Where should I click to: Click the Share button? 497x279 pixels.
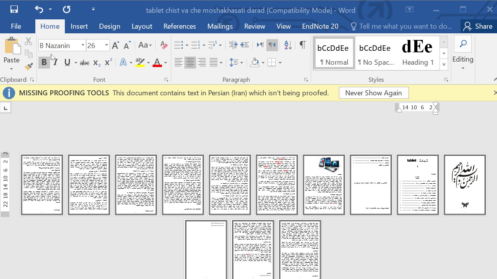point(478,26)
